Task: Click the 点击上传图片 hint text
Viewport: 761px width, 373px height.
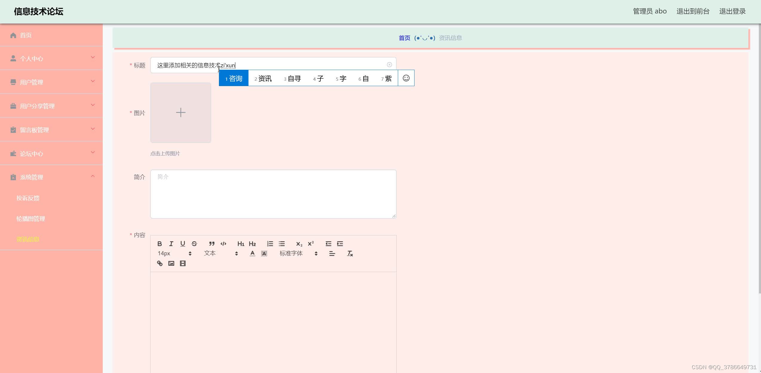Action: [165, 153]
